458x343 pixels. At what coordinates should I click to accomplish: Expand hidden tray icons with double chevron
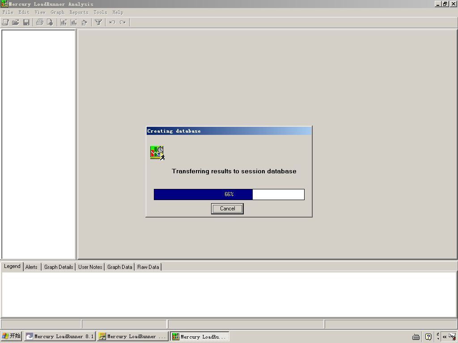pos(445,337)
